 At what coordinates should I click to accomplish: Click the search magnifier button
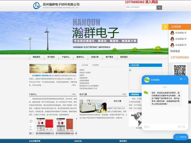point(159,8)
